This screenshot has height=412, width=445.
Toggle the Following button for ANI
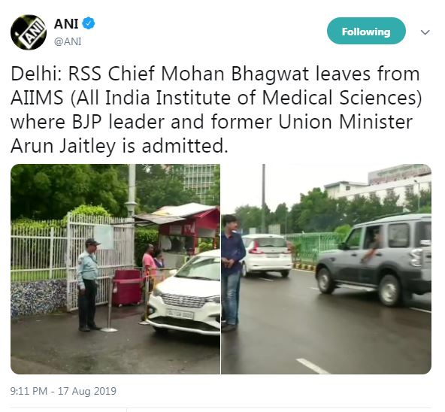click(366, 31)
